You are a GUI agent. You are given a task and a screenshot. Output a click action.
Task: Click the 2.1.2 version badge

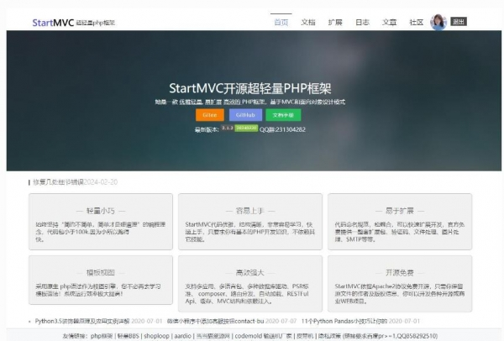(228, 128)
